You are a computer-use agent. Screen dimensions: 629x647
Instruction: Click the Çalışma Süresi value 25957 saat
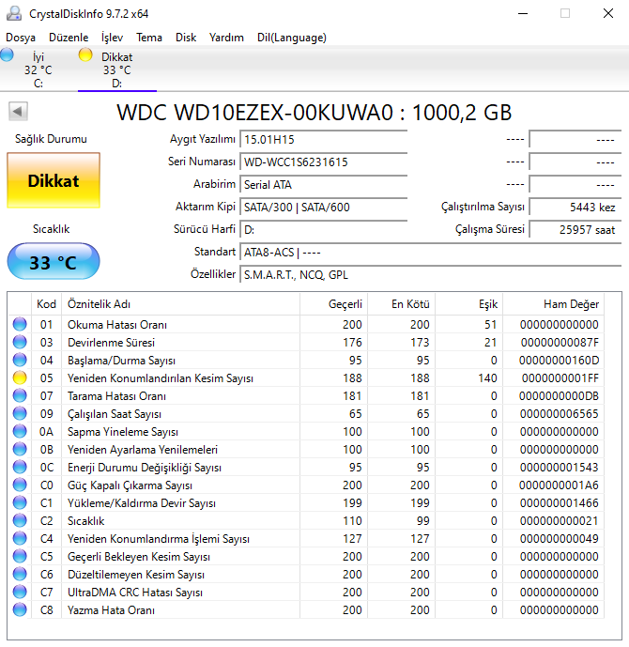[575, 229]
